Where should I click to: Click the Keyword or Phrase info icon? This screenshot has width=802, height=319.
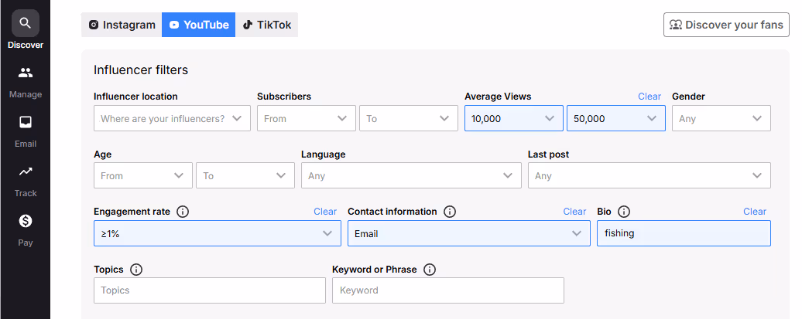click(x=430, y=270)
